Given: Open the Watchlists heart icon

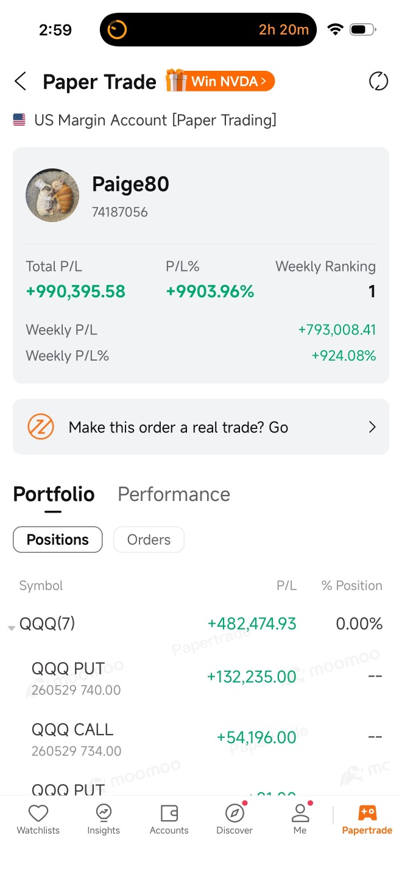Looking at the screenshot, I should pyautogui.click(x=38, y=813).
